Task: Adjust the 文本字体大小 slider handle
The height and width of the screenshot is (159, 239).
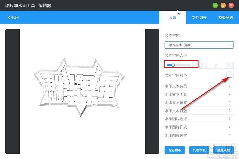Action: (x=173, y=65)
